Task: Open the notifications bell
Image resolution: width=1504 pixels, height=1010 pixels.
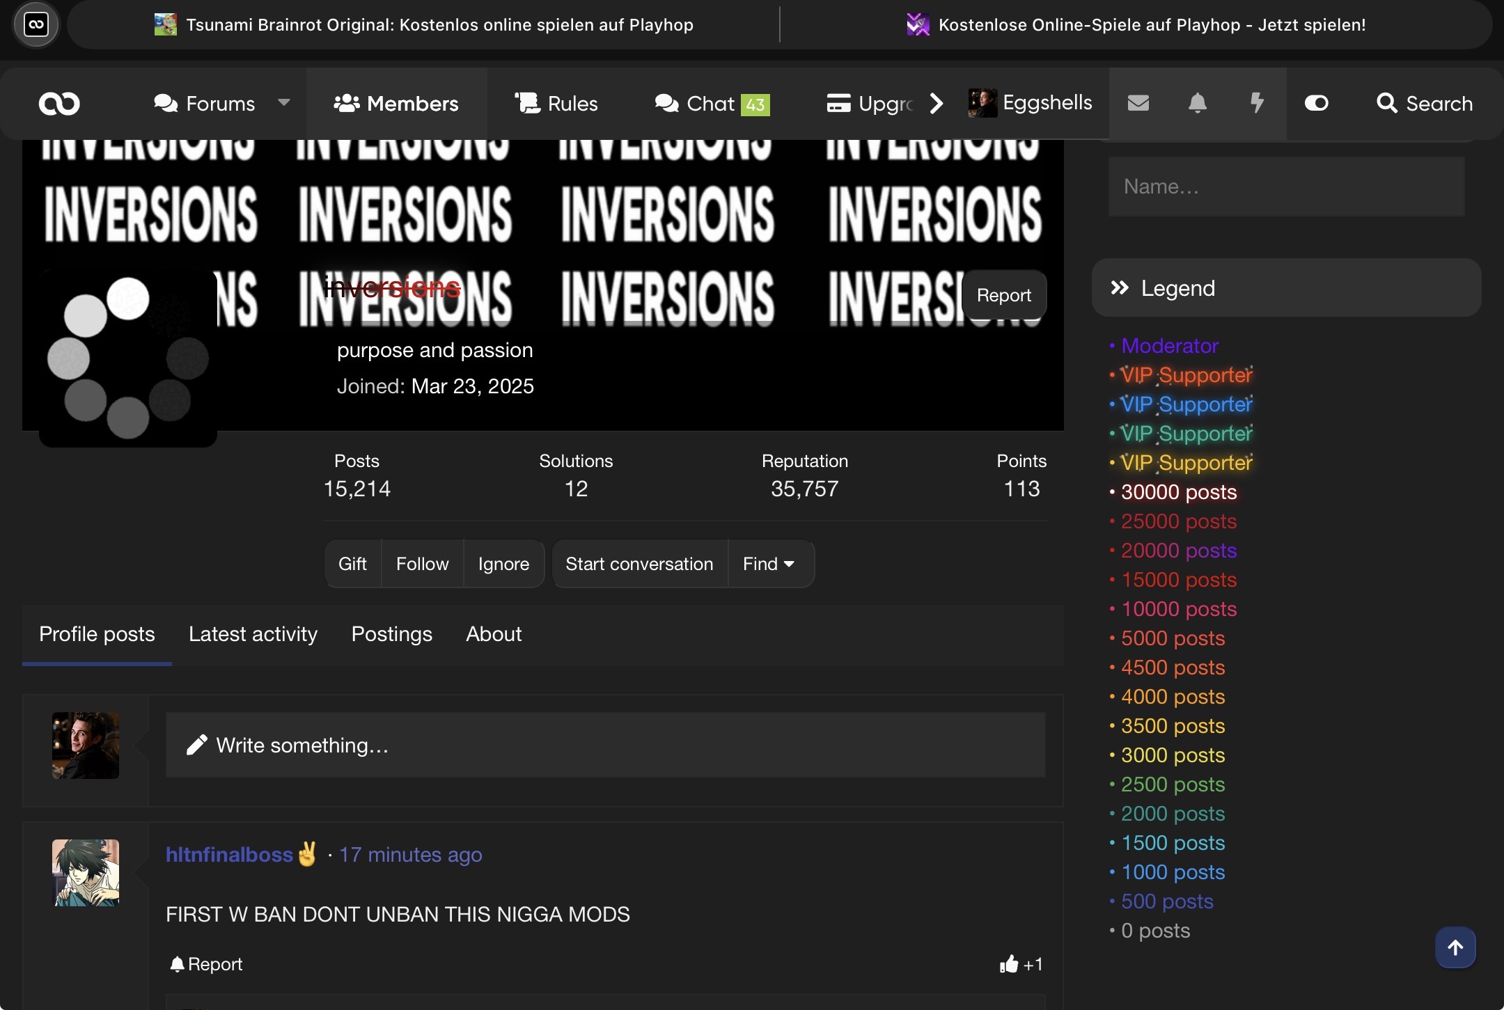Action: [x=1197, y=103]
